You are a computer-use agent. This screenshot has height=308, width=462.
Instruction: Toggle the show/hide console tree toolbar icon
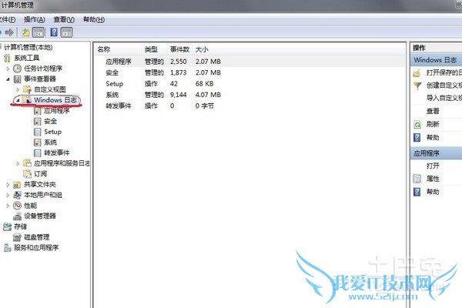tap(38, 32)
